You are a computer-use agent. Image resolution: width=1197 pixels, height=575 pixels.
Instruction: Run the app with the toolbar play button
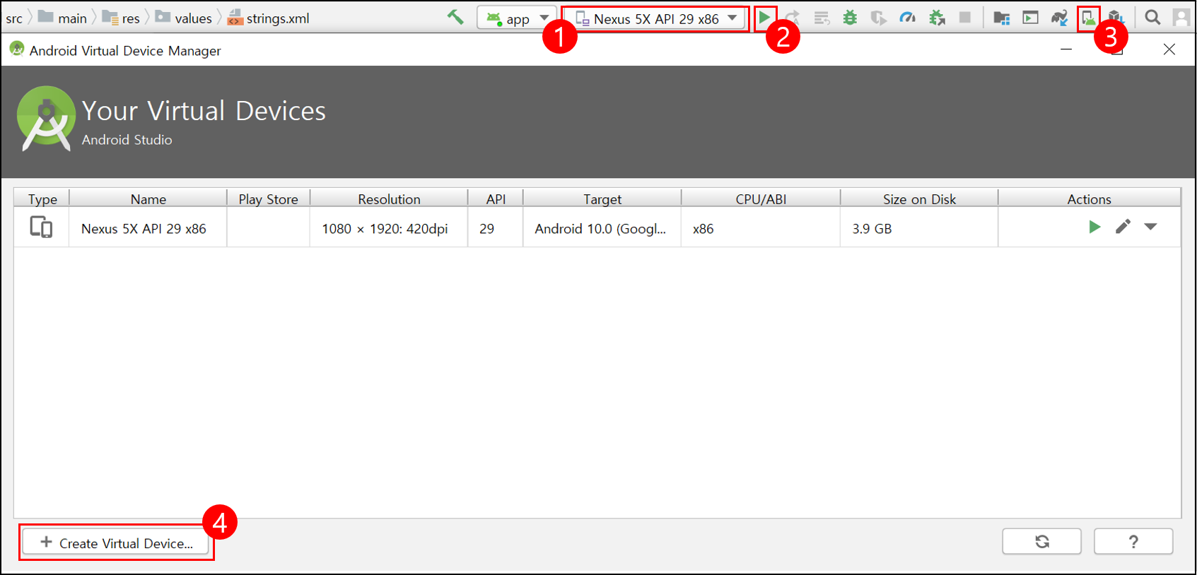[x=764, y=18]
